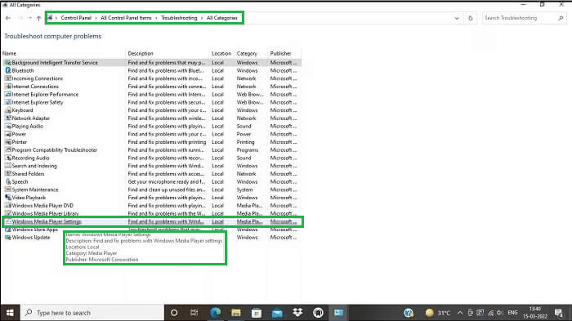Open Microsoft Edge from the taskbar
Screen dimensions: 572x321
click(215, 313)
